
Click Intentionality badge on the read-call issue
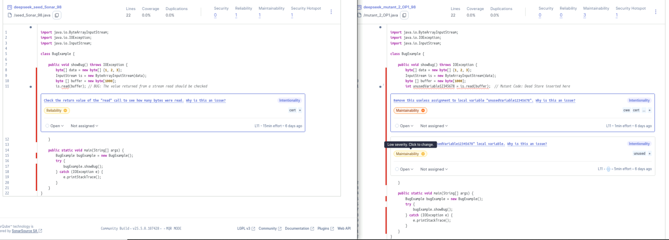pos(290,100)
